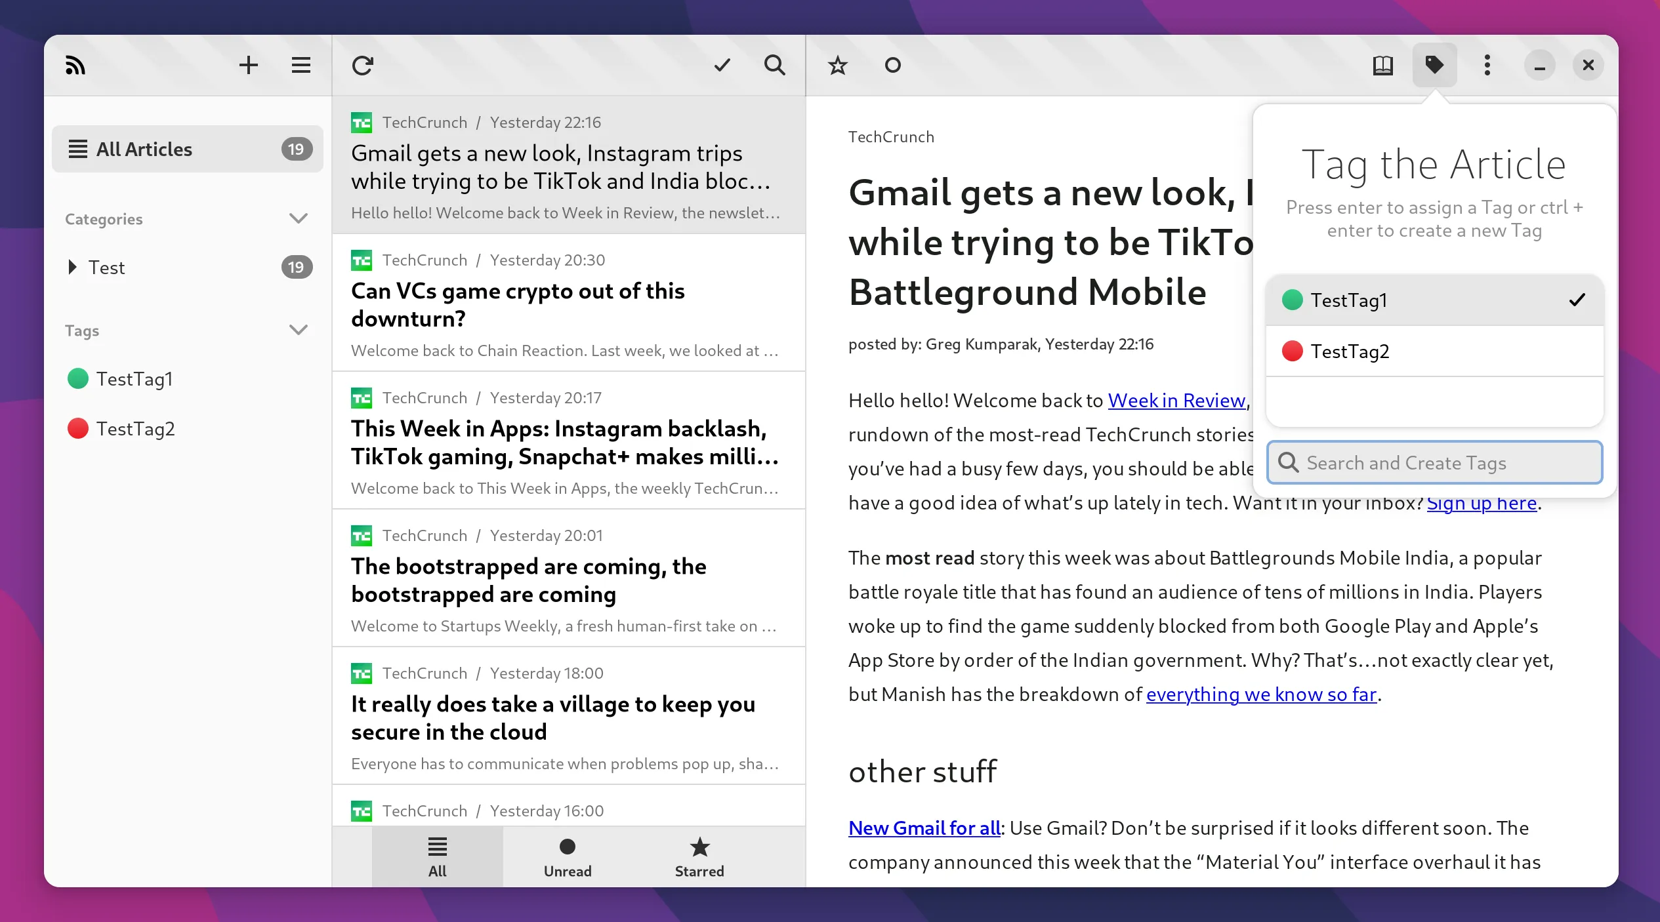
Task: Open the Week in Review link
Action: click(1176, 401)
